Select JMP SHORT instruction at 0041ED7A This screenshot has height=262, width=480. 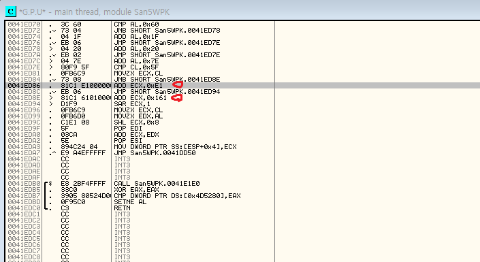(x=167, y=55)
